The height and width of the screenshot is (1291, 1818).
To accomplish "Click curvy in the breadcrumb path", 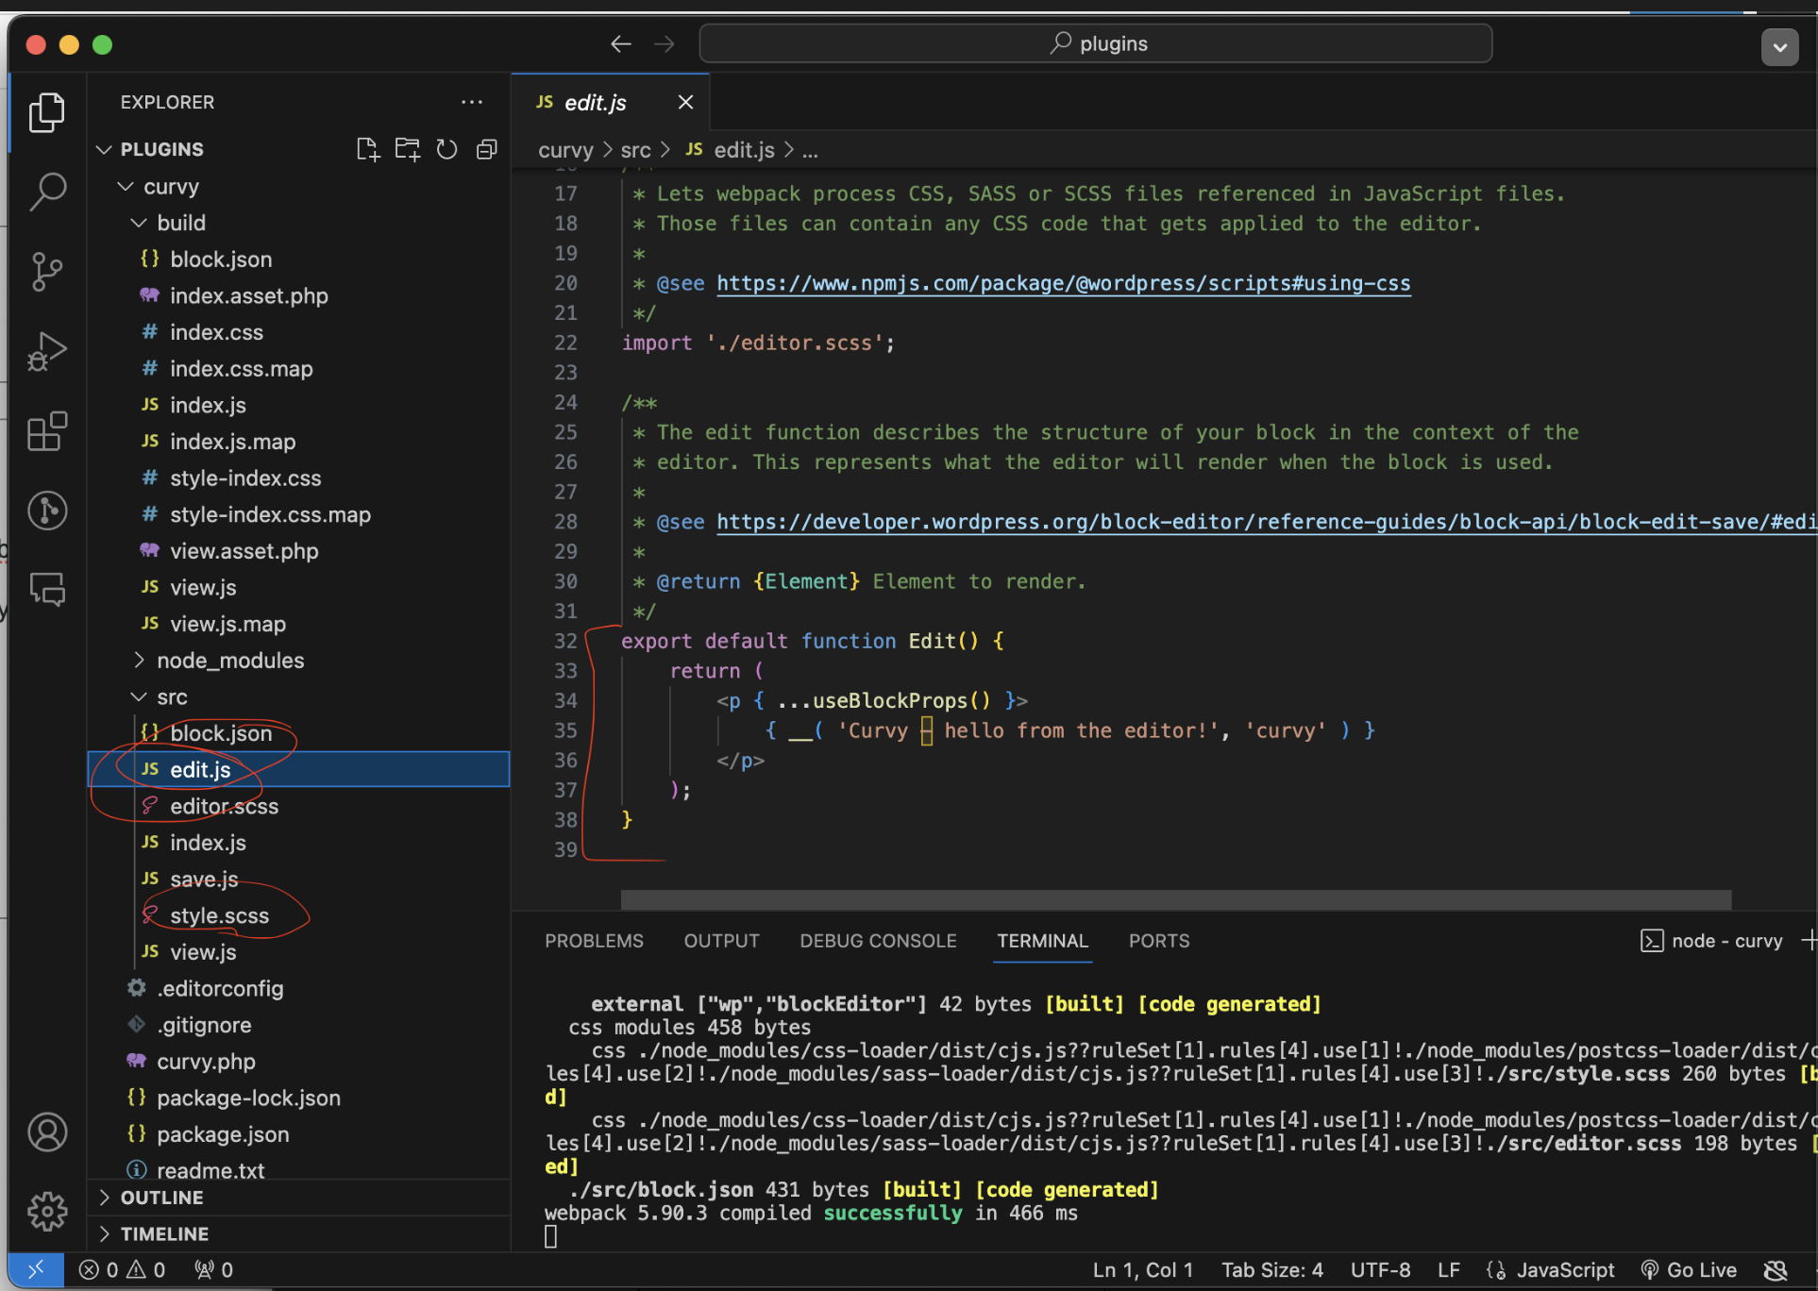I will click(565, 150).
